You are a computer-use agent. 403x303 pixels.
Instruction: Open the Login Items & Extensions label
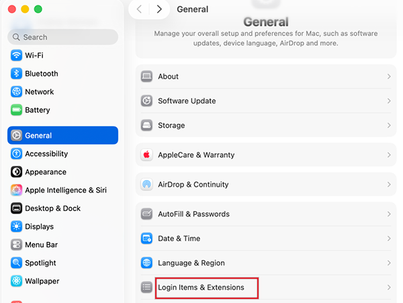201,287
